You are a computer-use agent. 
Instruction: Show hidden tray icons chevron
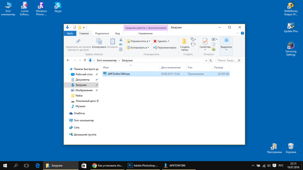253,166
